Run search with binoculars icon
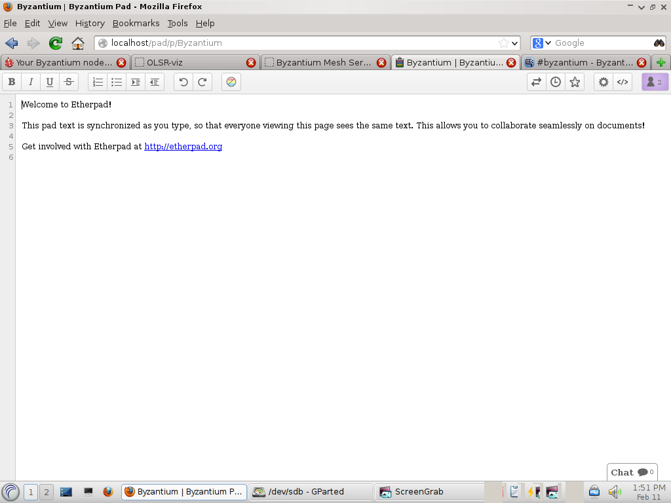Screen dimensions: 671x503 click(659, 43)
